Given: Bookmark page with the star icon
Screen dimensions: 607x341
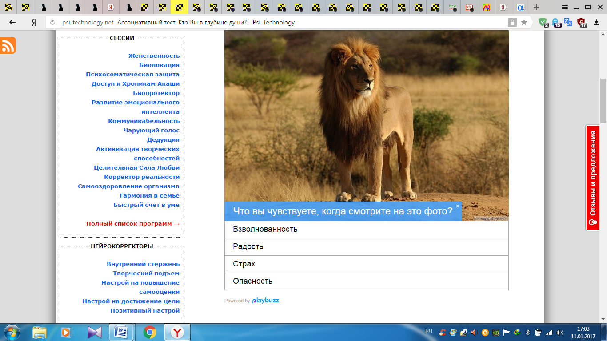Looking at the screenshot, I should point(524,22).
